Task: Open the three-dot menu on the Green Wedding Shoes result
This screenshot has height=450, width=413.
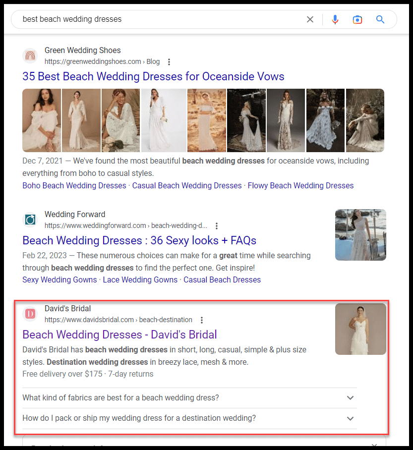Action: click(x=169, y=62)
